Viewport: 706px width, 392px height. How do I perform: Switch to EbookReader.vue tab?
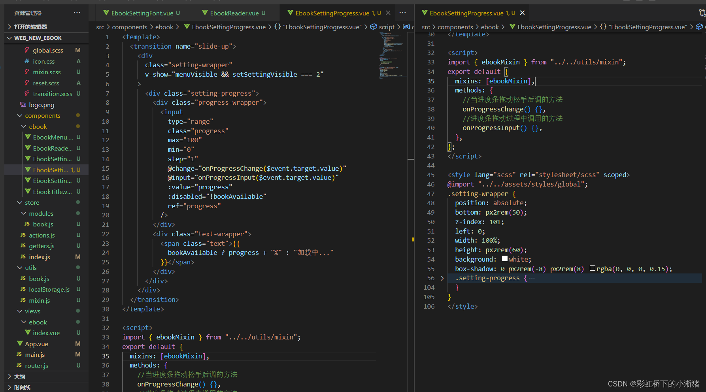(234, 13)
